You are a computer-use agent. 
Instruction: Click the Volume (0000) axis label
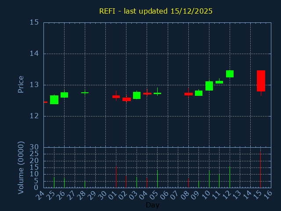pos(21,167)
